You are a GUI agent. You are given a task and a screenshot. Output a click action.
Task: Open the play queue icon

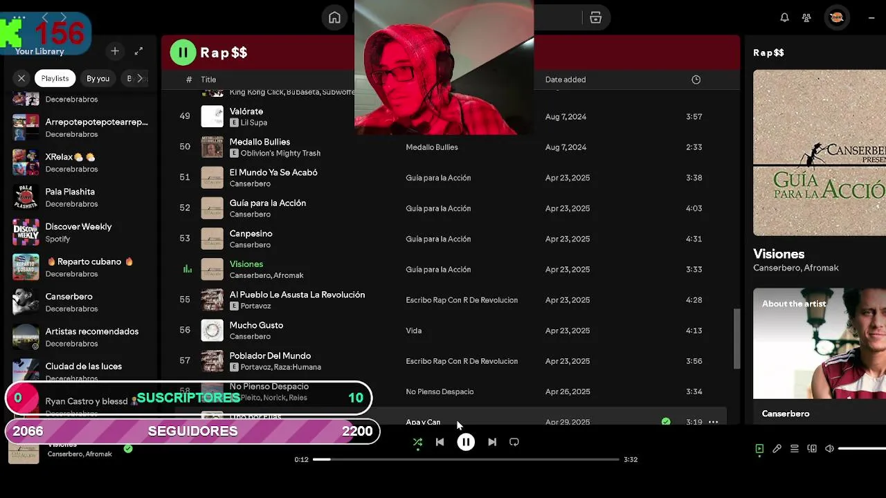795,449
